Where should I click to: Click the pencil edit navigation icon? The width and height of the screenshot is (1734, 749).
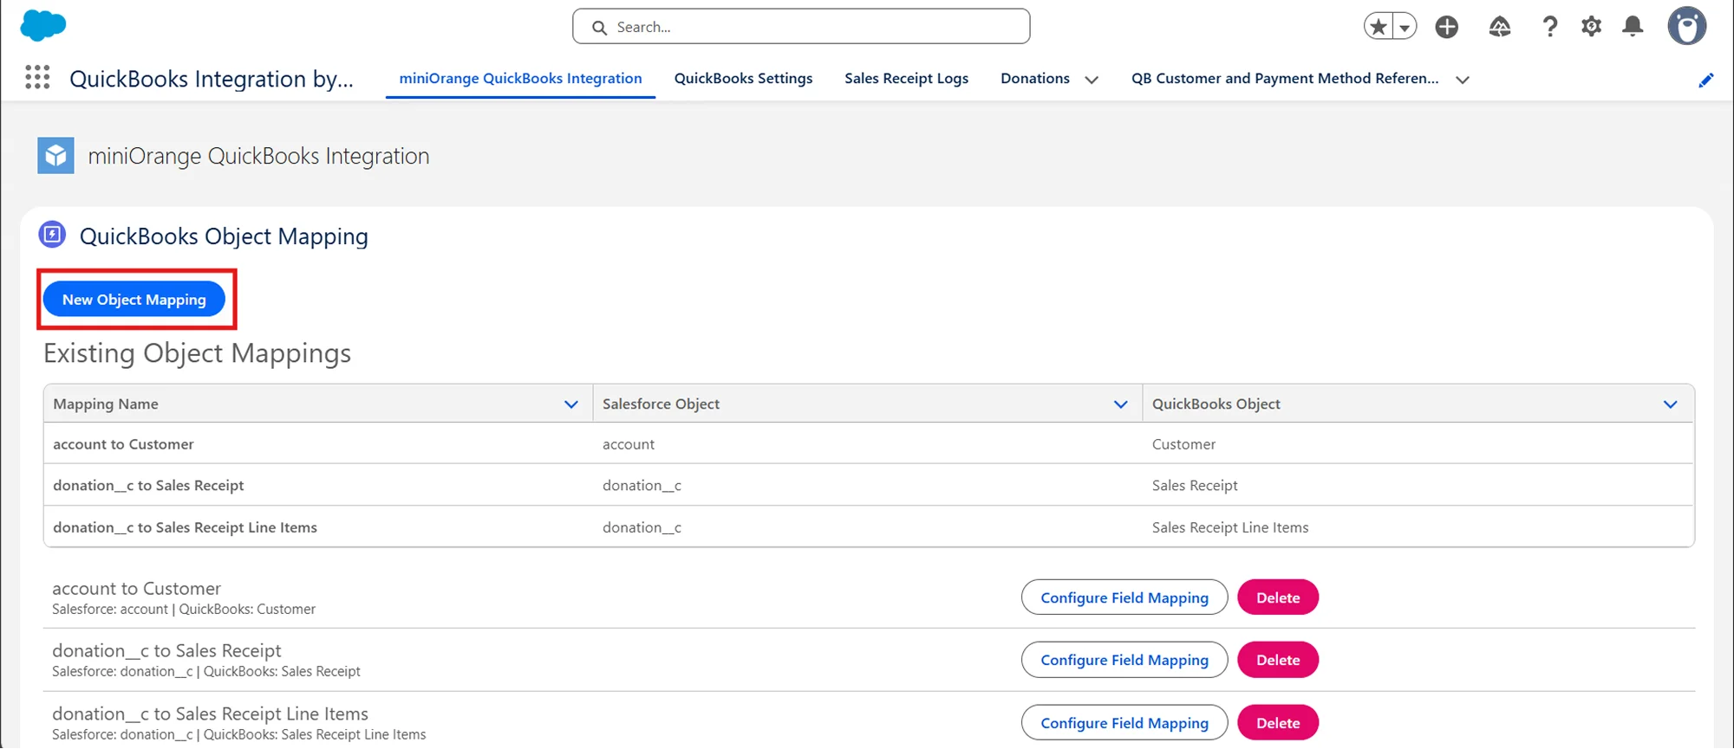click(1706, 81)
